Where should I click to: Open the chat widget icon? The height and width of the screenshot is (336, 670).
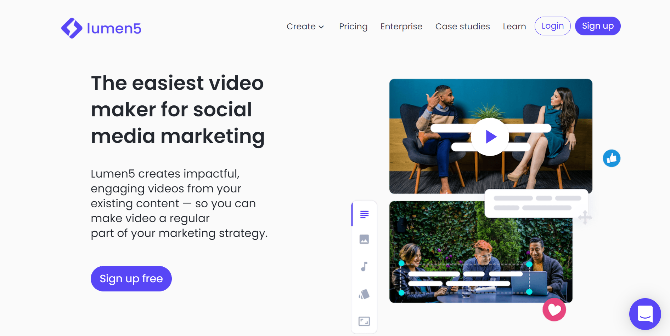coord(645,314)
